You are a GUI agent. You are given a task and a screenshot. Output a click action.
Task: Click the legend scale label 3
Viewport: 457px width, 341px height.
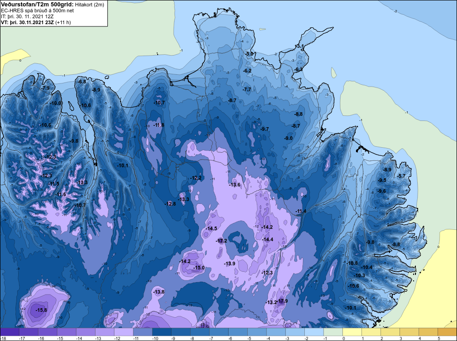pyautogui.click(x=401, y=338)
